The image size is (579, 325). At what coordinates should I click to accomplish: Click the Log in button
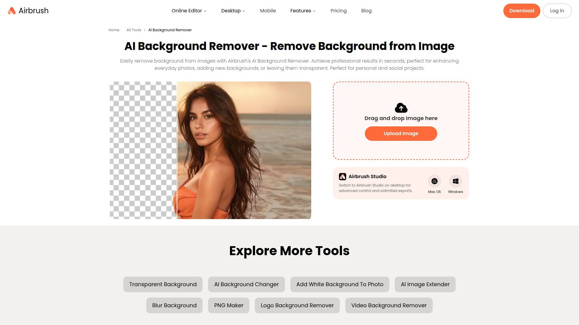click(557, 11)
